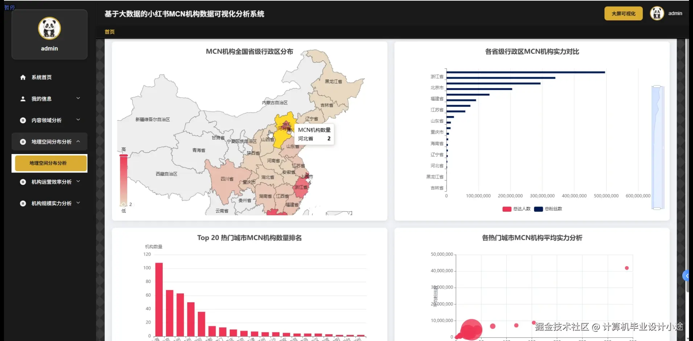The image size is (693, 341).
Task: Click the top handle of the bar chart zoom slider
Action: 657,87
